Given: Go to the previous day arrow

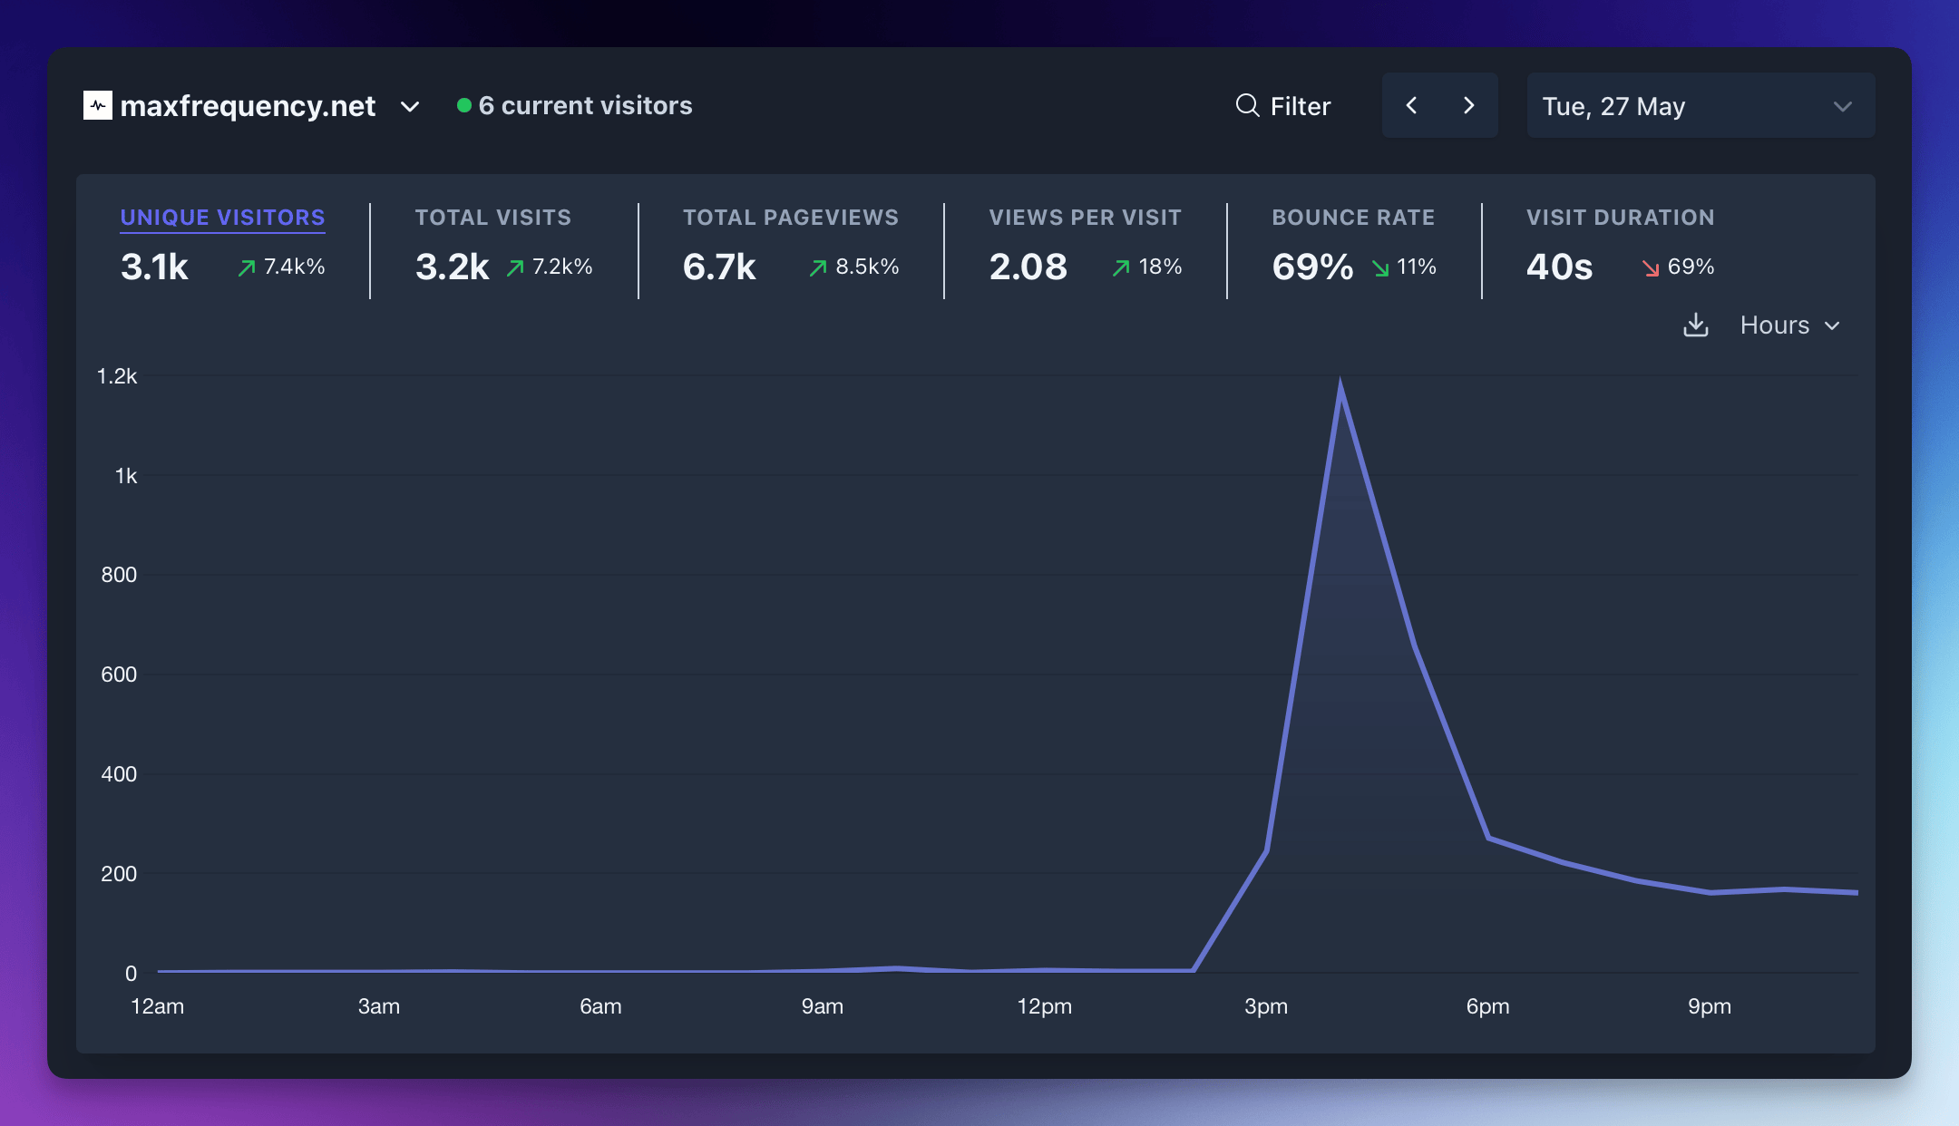Looking at the screenshot, I should click(x=1412, y=106).
